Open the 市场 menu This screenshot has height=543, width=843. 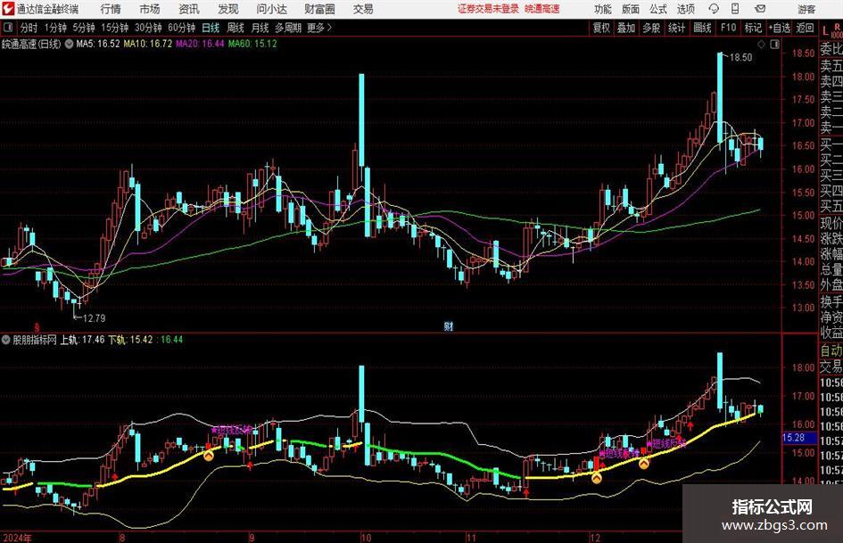[x=150, y=9]
